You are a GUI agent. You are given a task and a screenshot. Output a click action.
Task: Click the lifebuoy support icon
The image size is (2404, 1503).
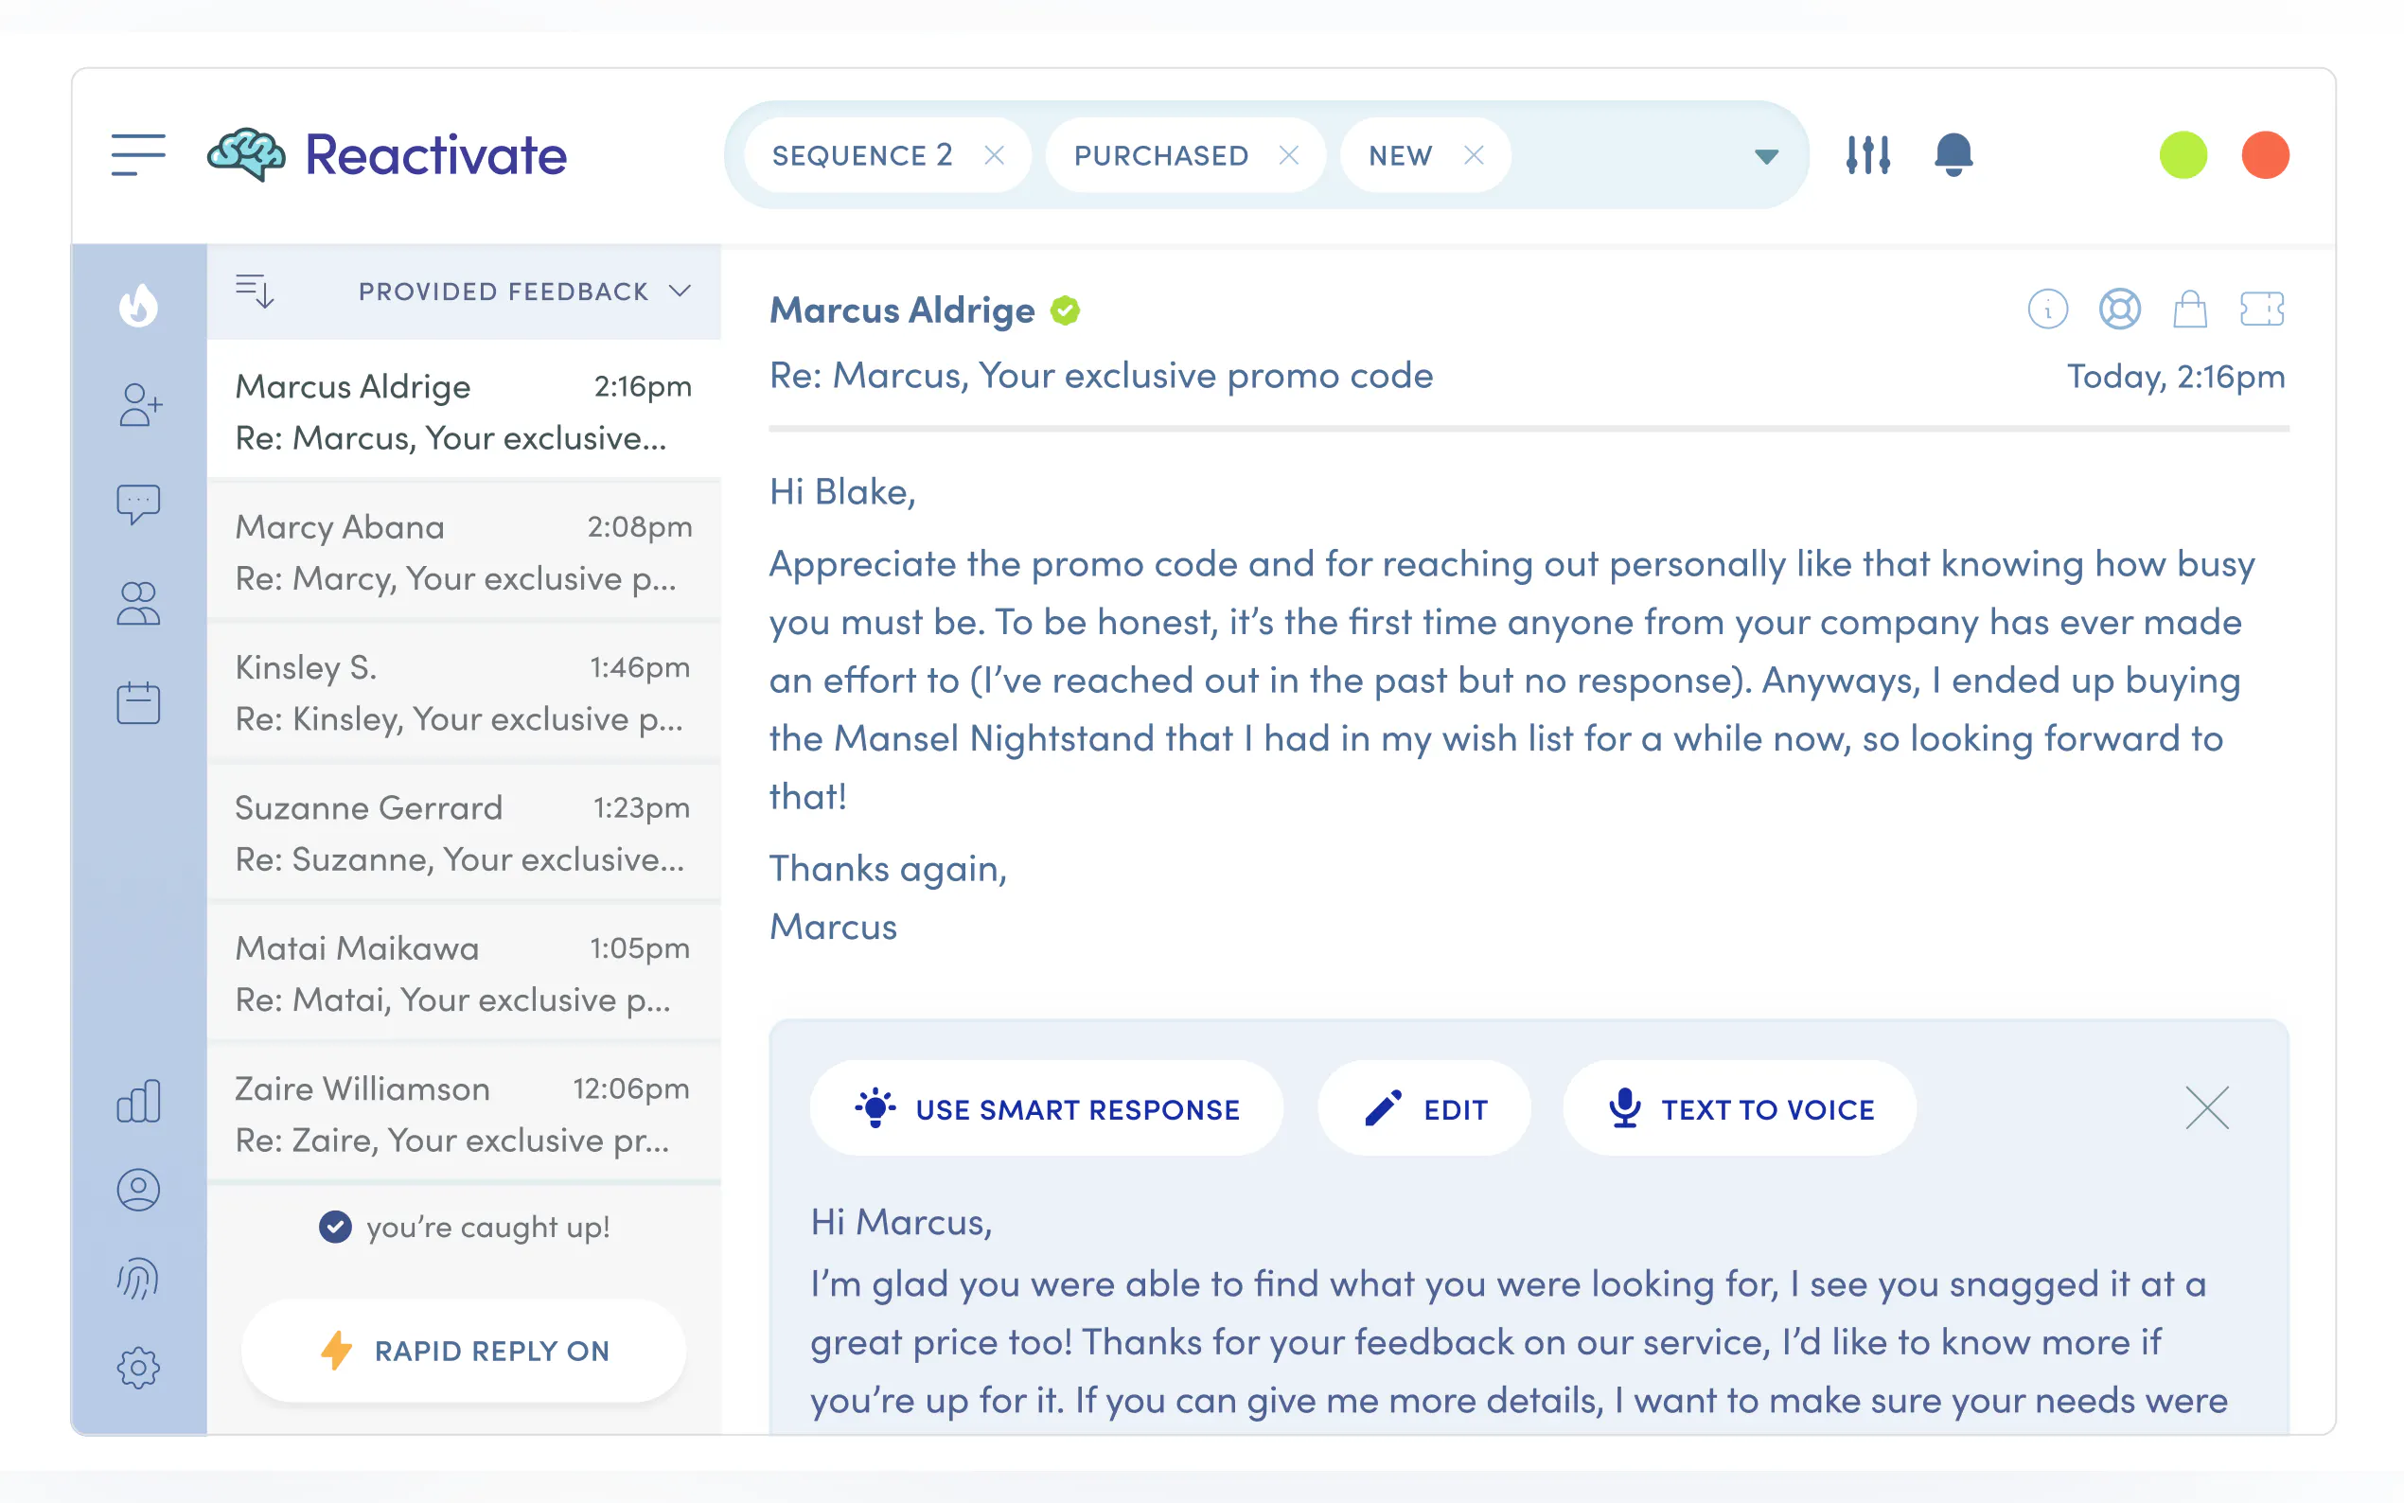coord(2119,309)
